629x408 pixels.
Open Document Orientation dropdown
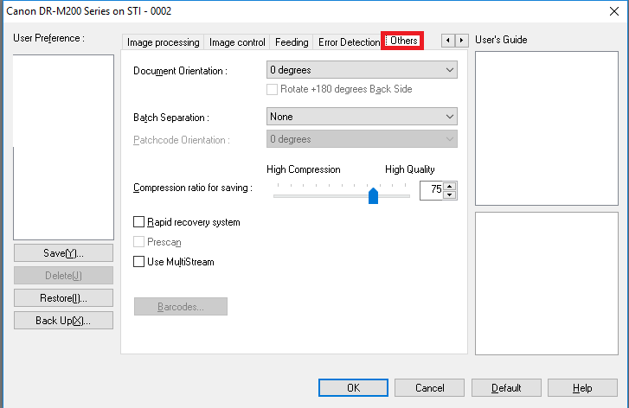tap(362, 70)
